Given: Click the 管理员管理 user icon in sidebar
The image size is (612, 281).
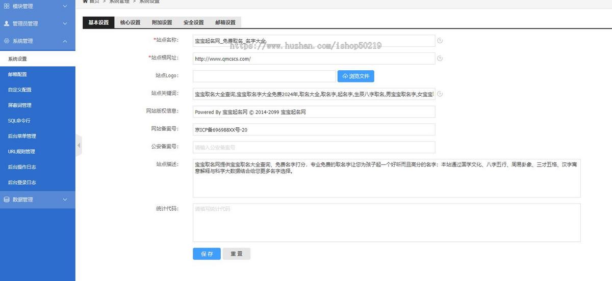Looking at the screenshot, I should 7,23.
